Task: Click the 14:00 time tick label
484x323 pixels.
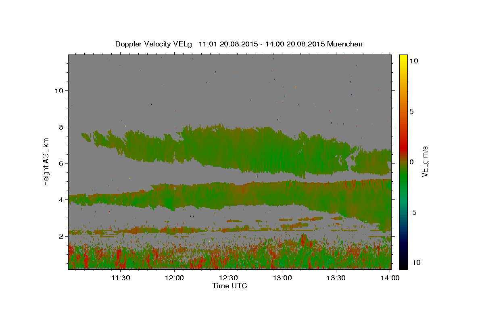Action: point(390,278)
